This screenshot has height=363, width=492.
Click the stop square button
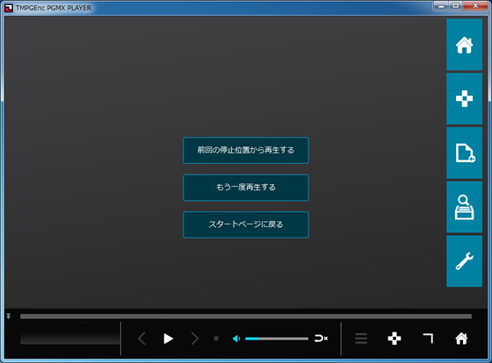216,338
